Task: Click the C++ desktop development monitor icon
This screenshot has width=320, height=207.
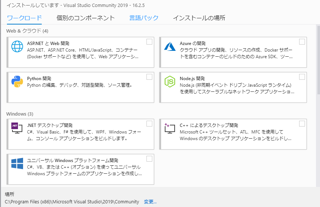Action: tap(170, 128)
